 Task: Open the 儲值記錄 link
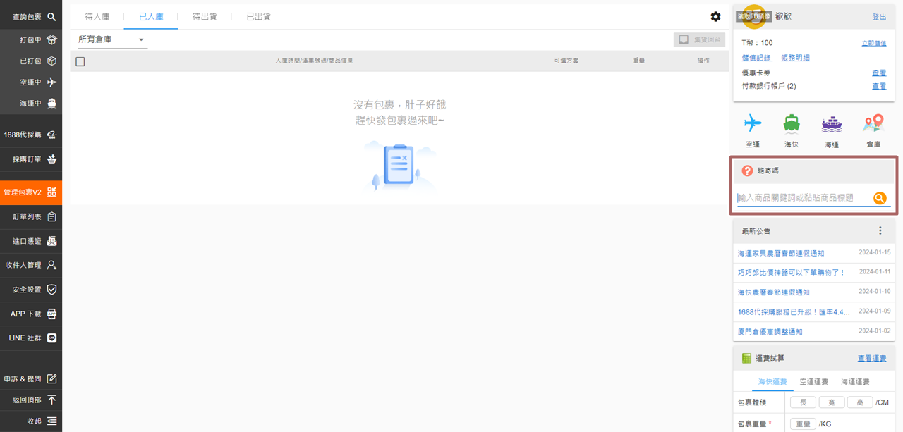pyautogui.click(x=756, y=58)
